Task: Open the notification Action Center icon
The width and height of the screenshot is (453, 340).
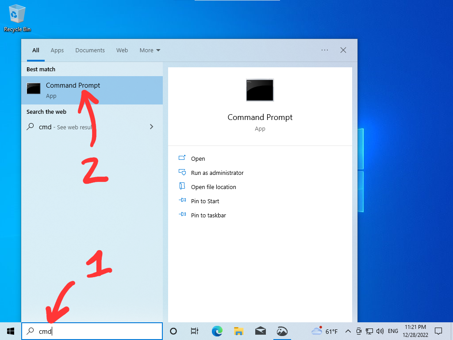Action: 438,331
